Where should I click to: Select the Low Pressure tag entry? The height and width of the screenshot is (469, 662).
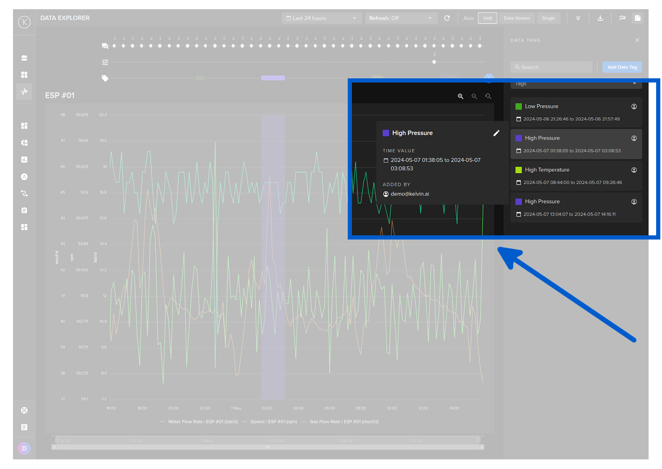point(576,112)
